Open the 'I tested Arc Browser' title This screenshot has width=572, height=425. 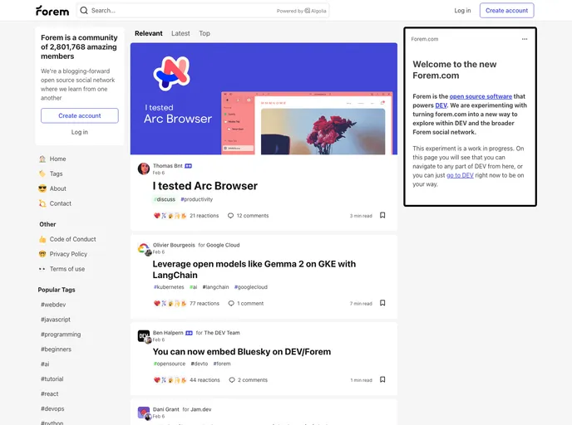[x=205, y=186]
